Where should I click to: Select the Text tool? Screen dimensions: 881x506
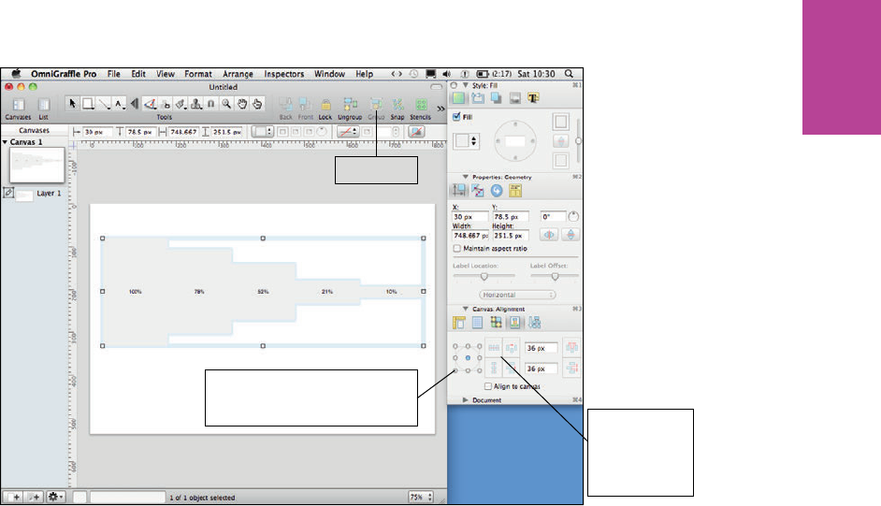(x=119, y=103)
